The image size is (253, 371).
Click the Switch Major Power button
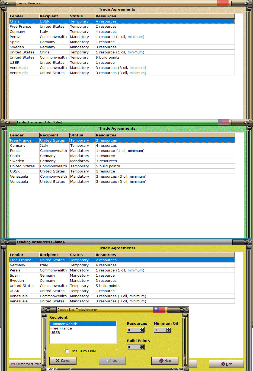[25, 364]
